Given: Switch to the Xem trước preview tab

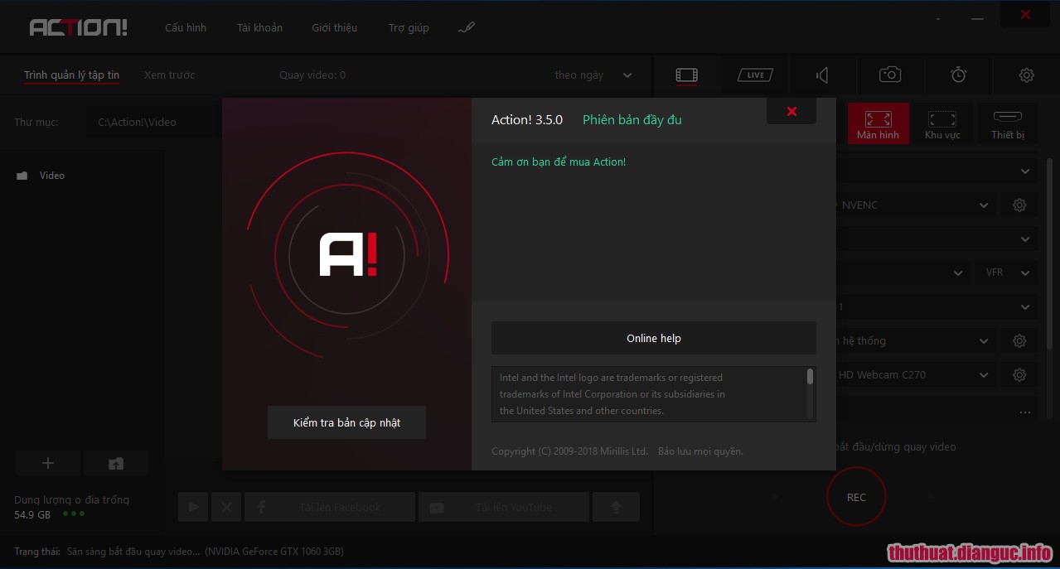Looking at the screenshot, I should tap(169, 75).
